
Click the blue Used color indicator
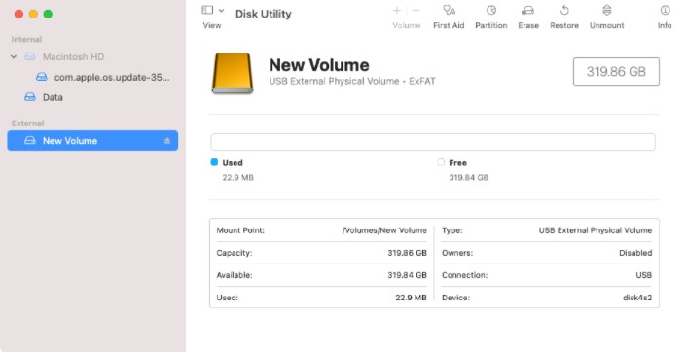[x=214, y=162]
